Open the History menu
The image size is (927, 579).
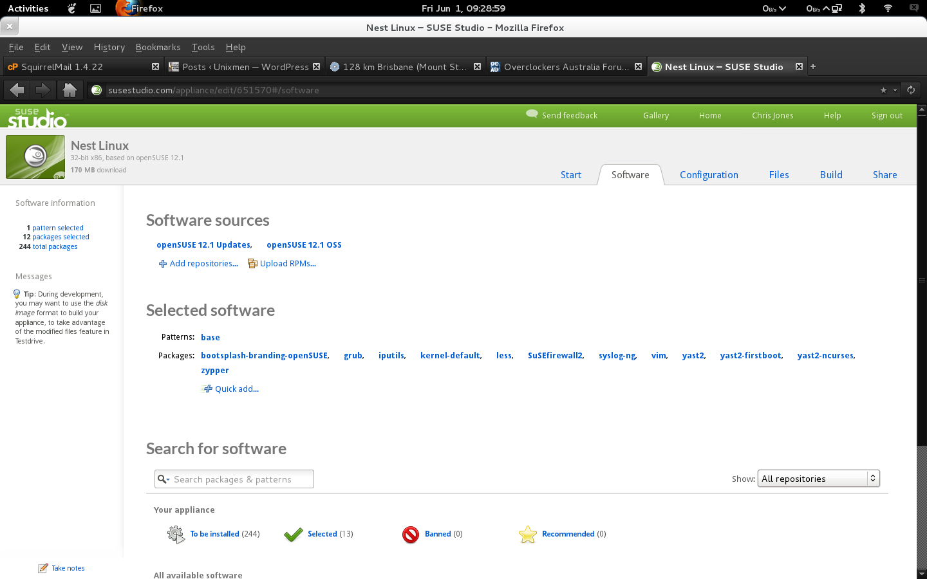click(109, 47)
